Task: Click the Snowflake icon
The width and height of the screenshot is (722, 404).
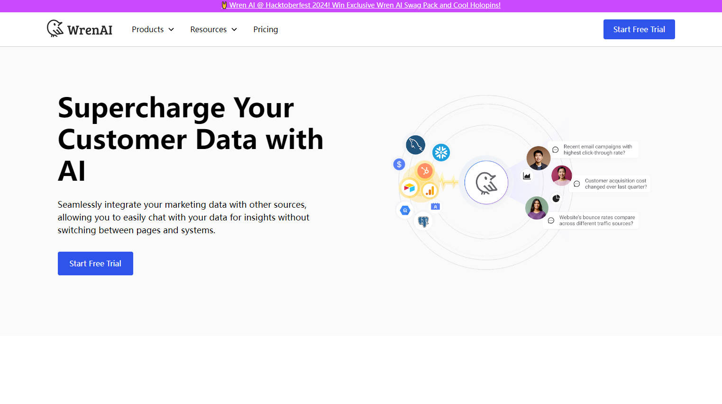Action: coord(441,152)
